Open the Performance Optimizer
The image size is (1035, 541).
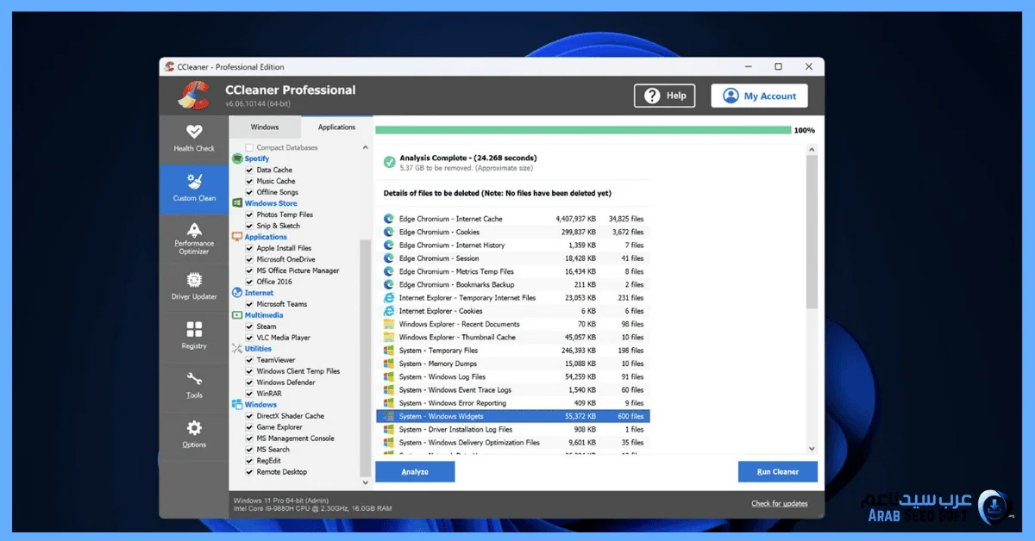click(x=193, y=239)
